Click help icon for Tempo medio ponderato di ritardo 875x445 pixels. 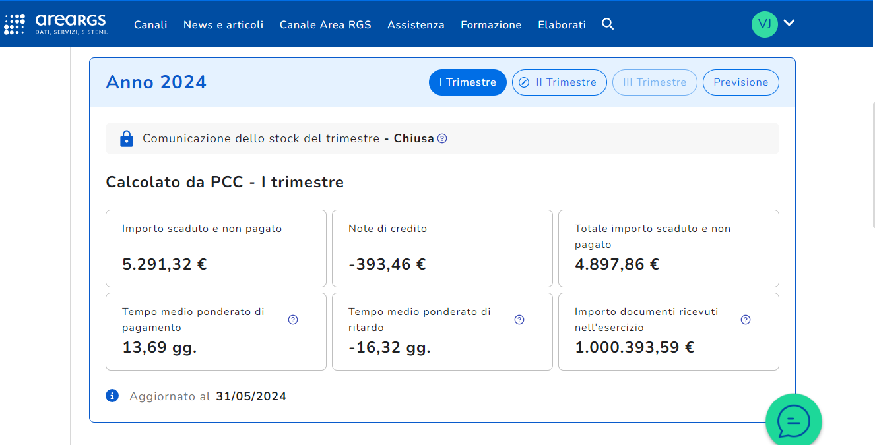pos(519,320)
